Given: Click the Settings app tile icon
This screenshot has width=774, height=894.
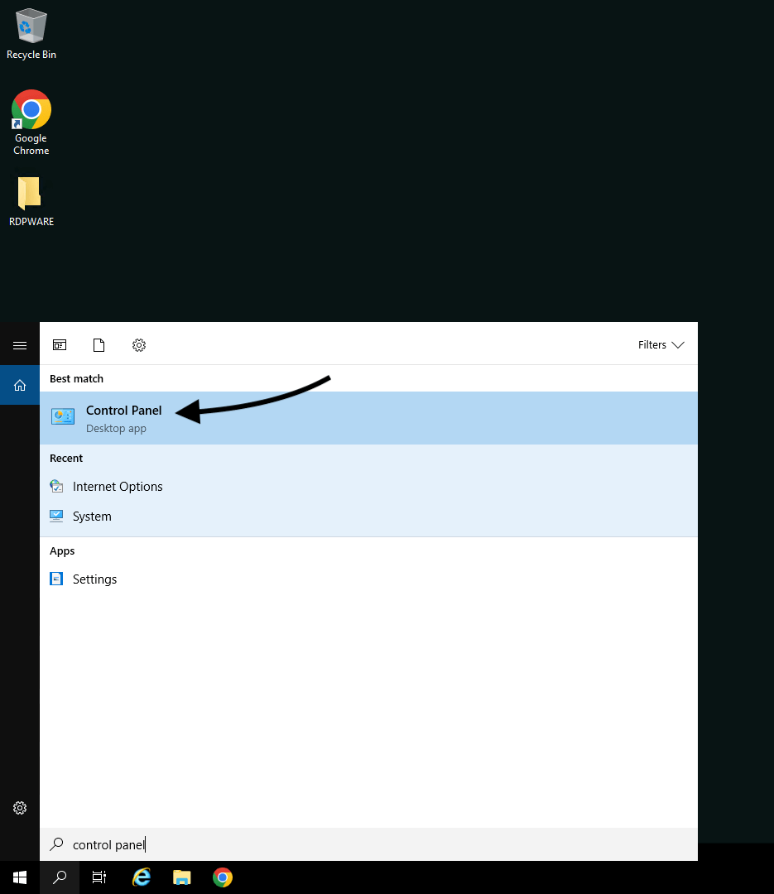Looking at the screenshot, I should point(56,579).
